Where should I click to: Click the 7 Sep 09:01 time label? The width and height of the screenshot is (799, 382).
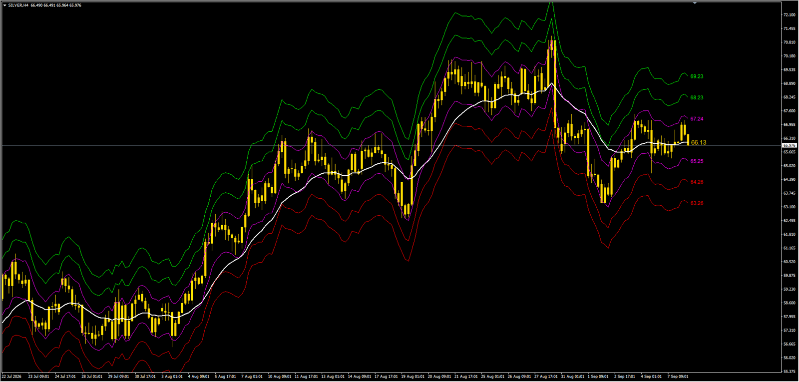pyautogui.click(x=678, y=377)
